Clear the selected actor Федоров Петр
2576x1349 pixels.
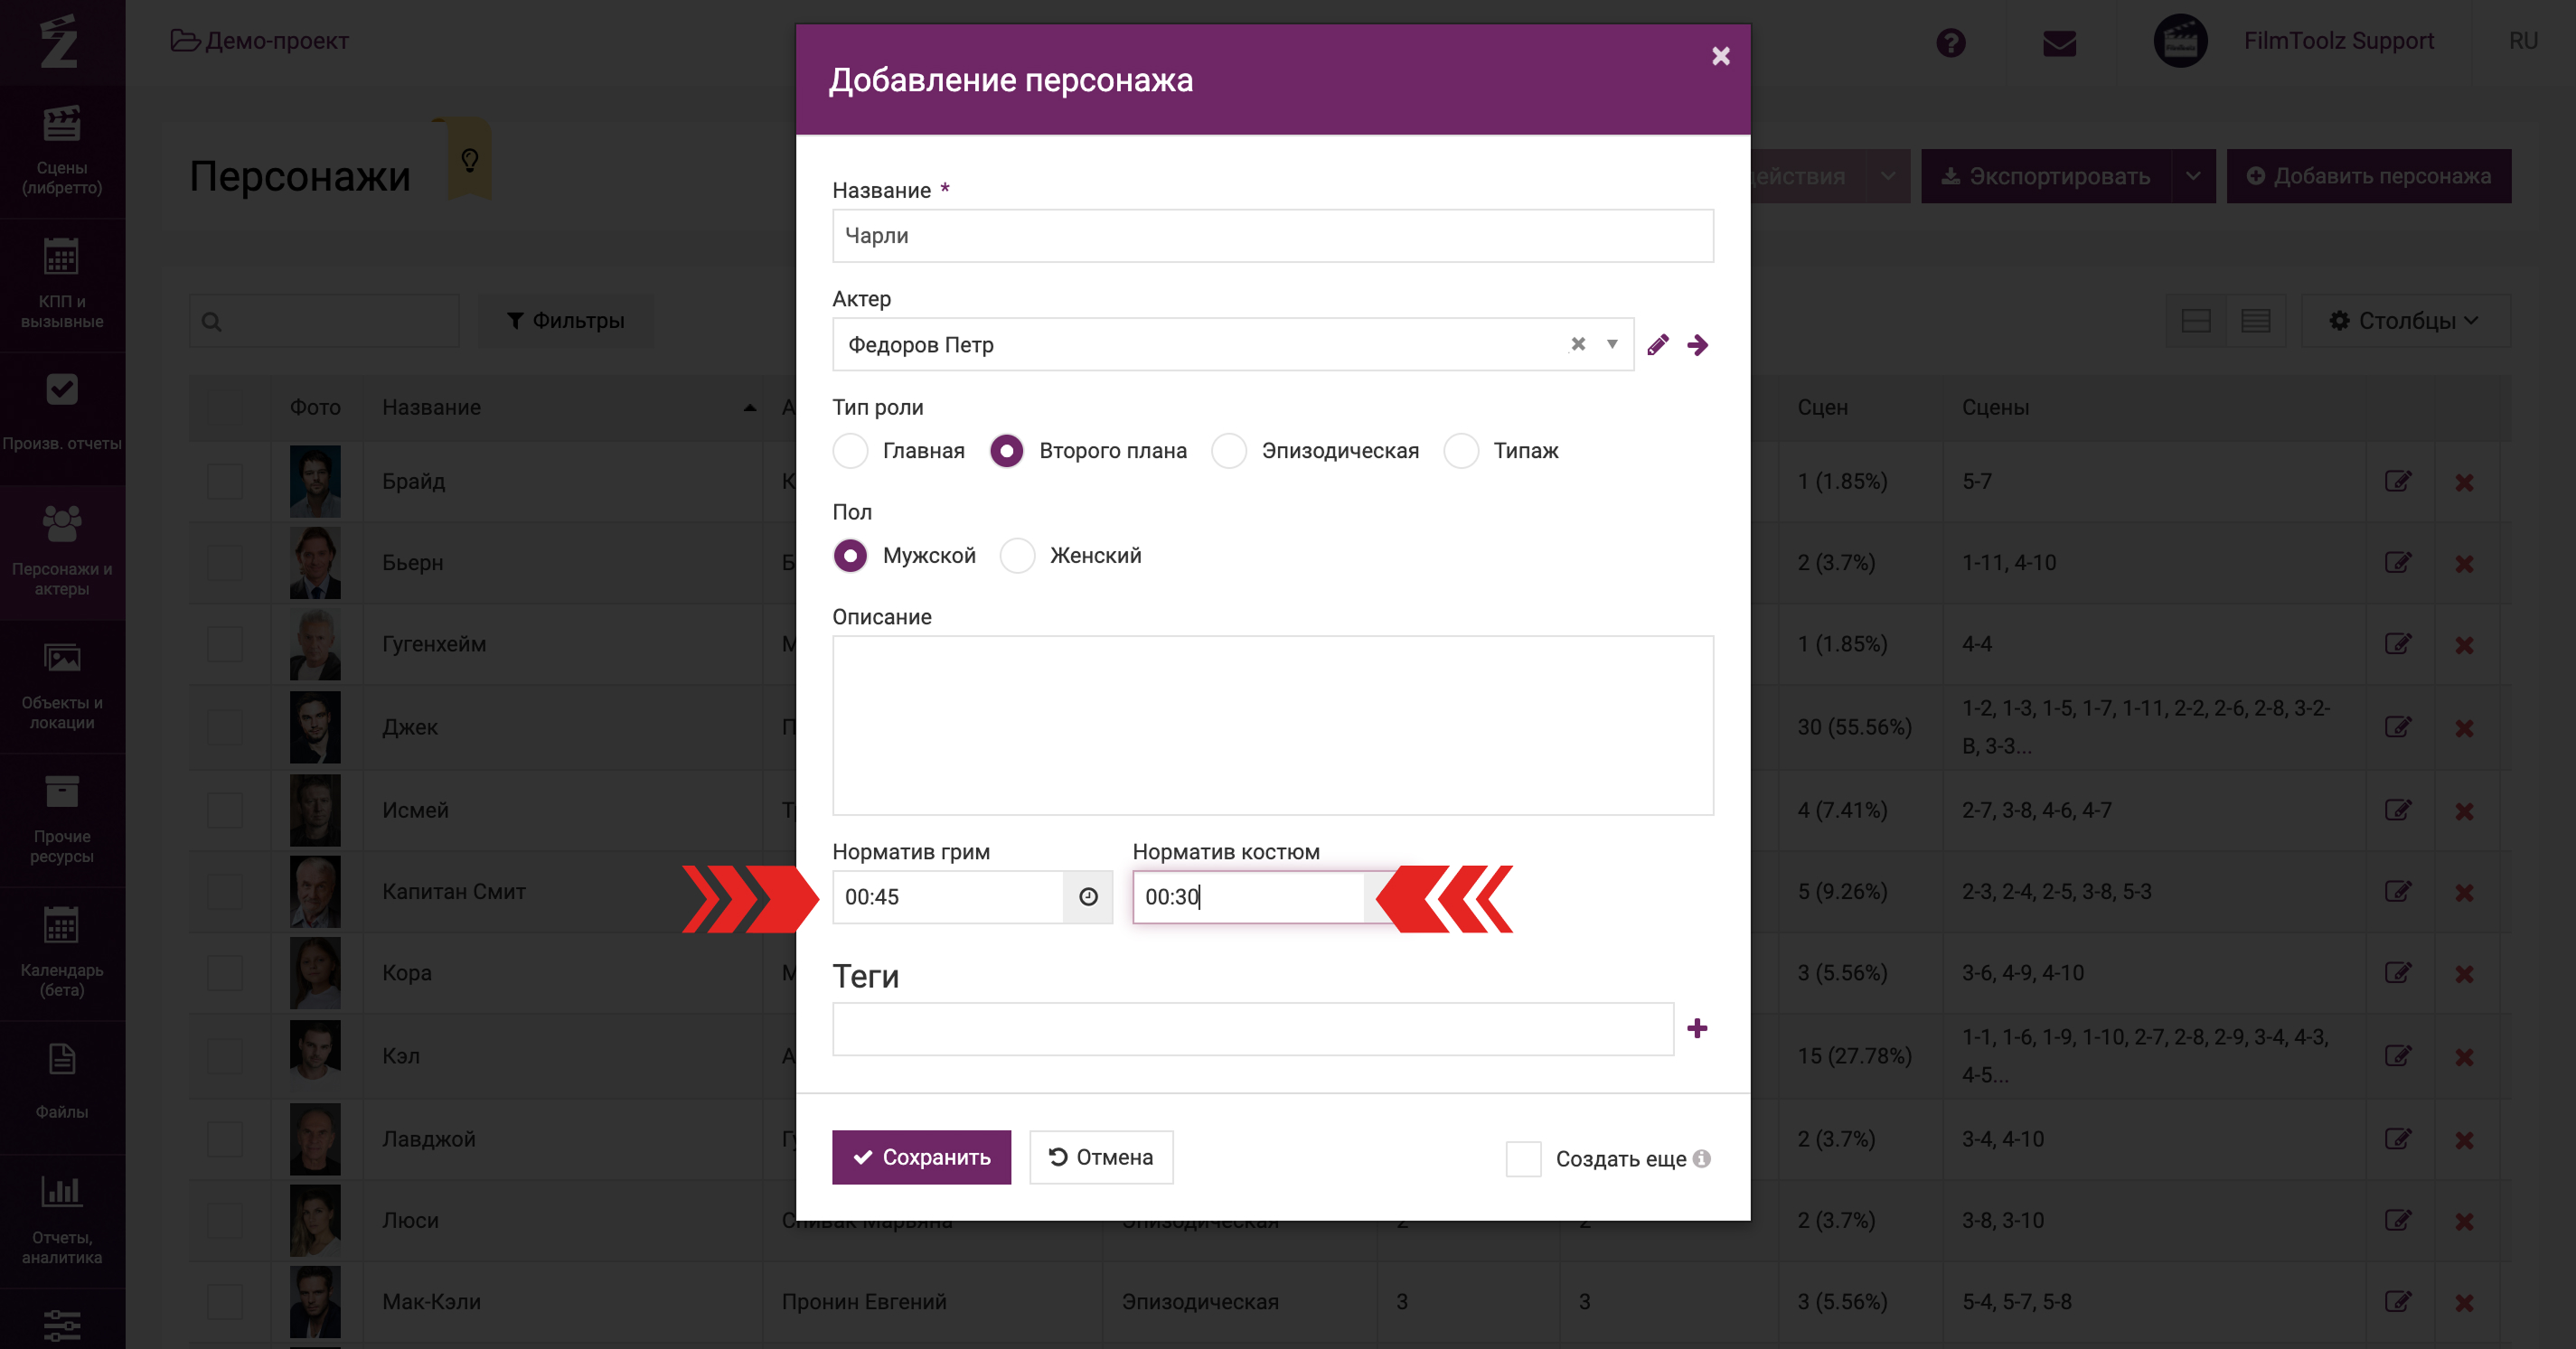(x=1577, y=344)
